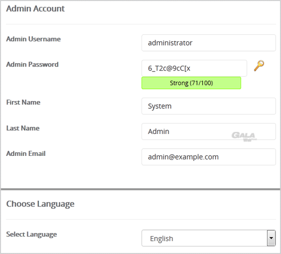The height and width of the screenshot is (254, 281).
Task: Click the Choose Language section heading
Action: (x=40, y=204)
